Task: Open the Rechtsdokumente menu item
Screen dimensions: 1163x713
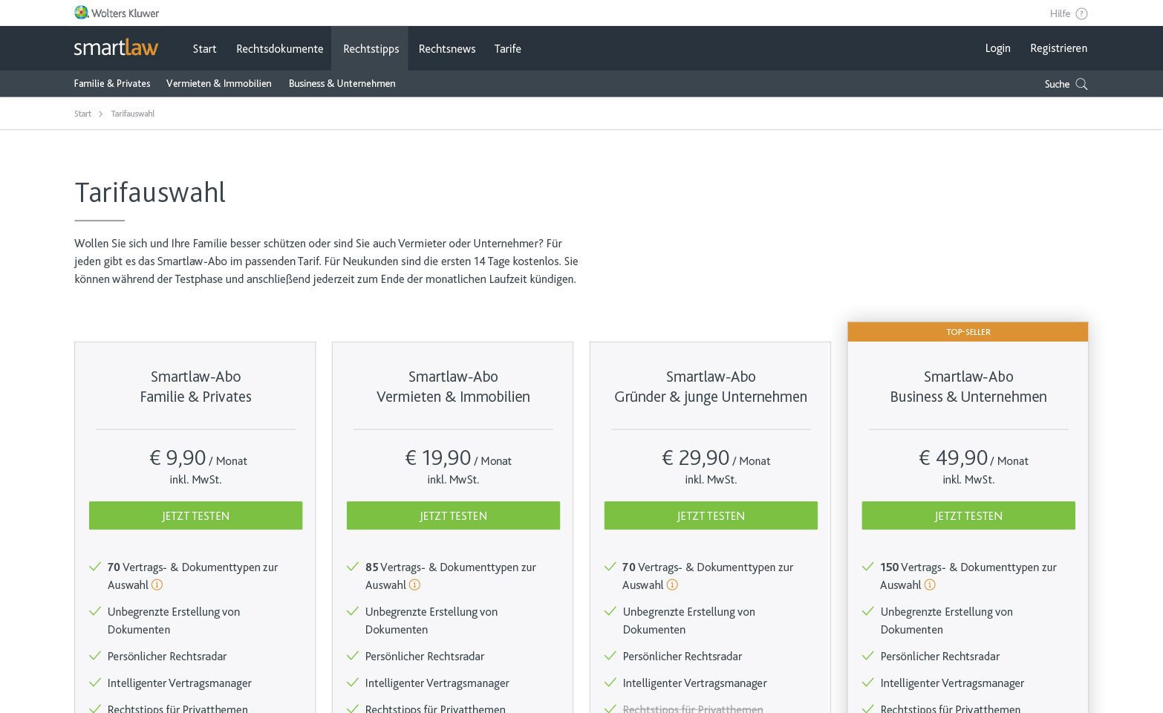Action: point(279,48)
